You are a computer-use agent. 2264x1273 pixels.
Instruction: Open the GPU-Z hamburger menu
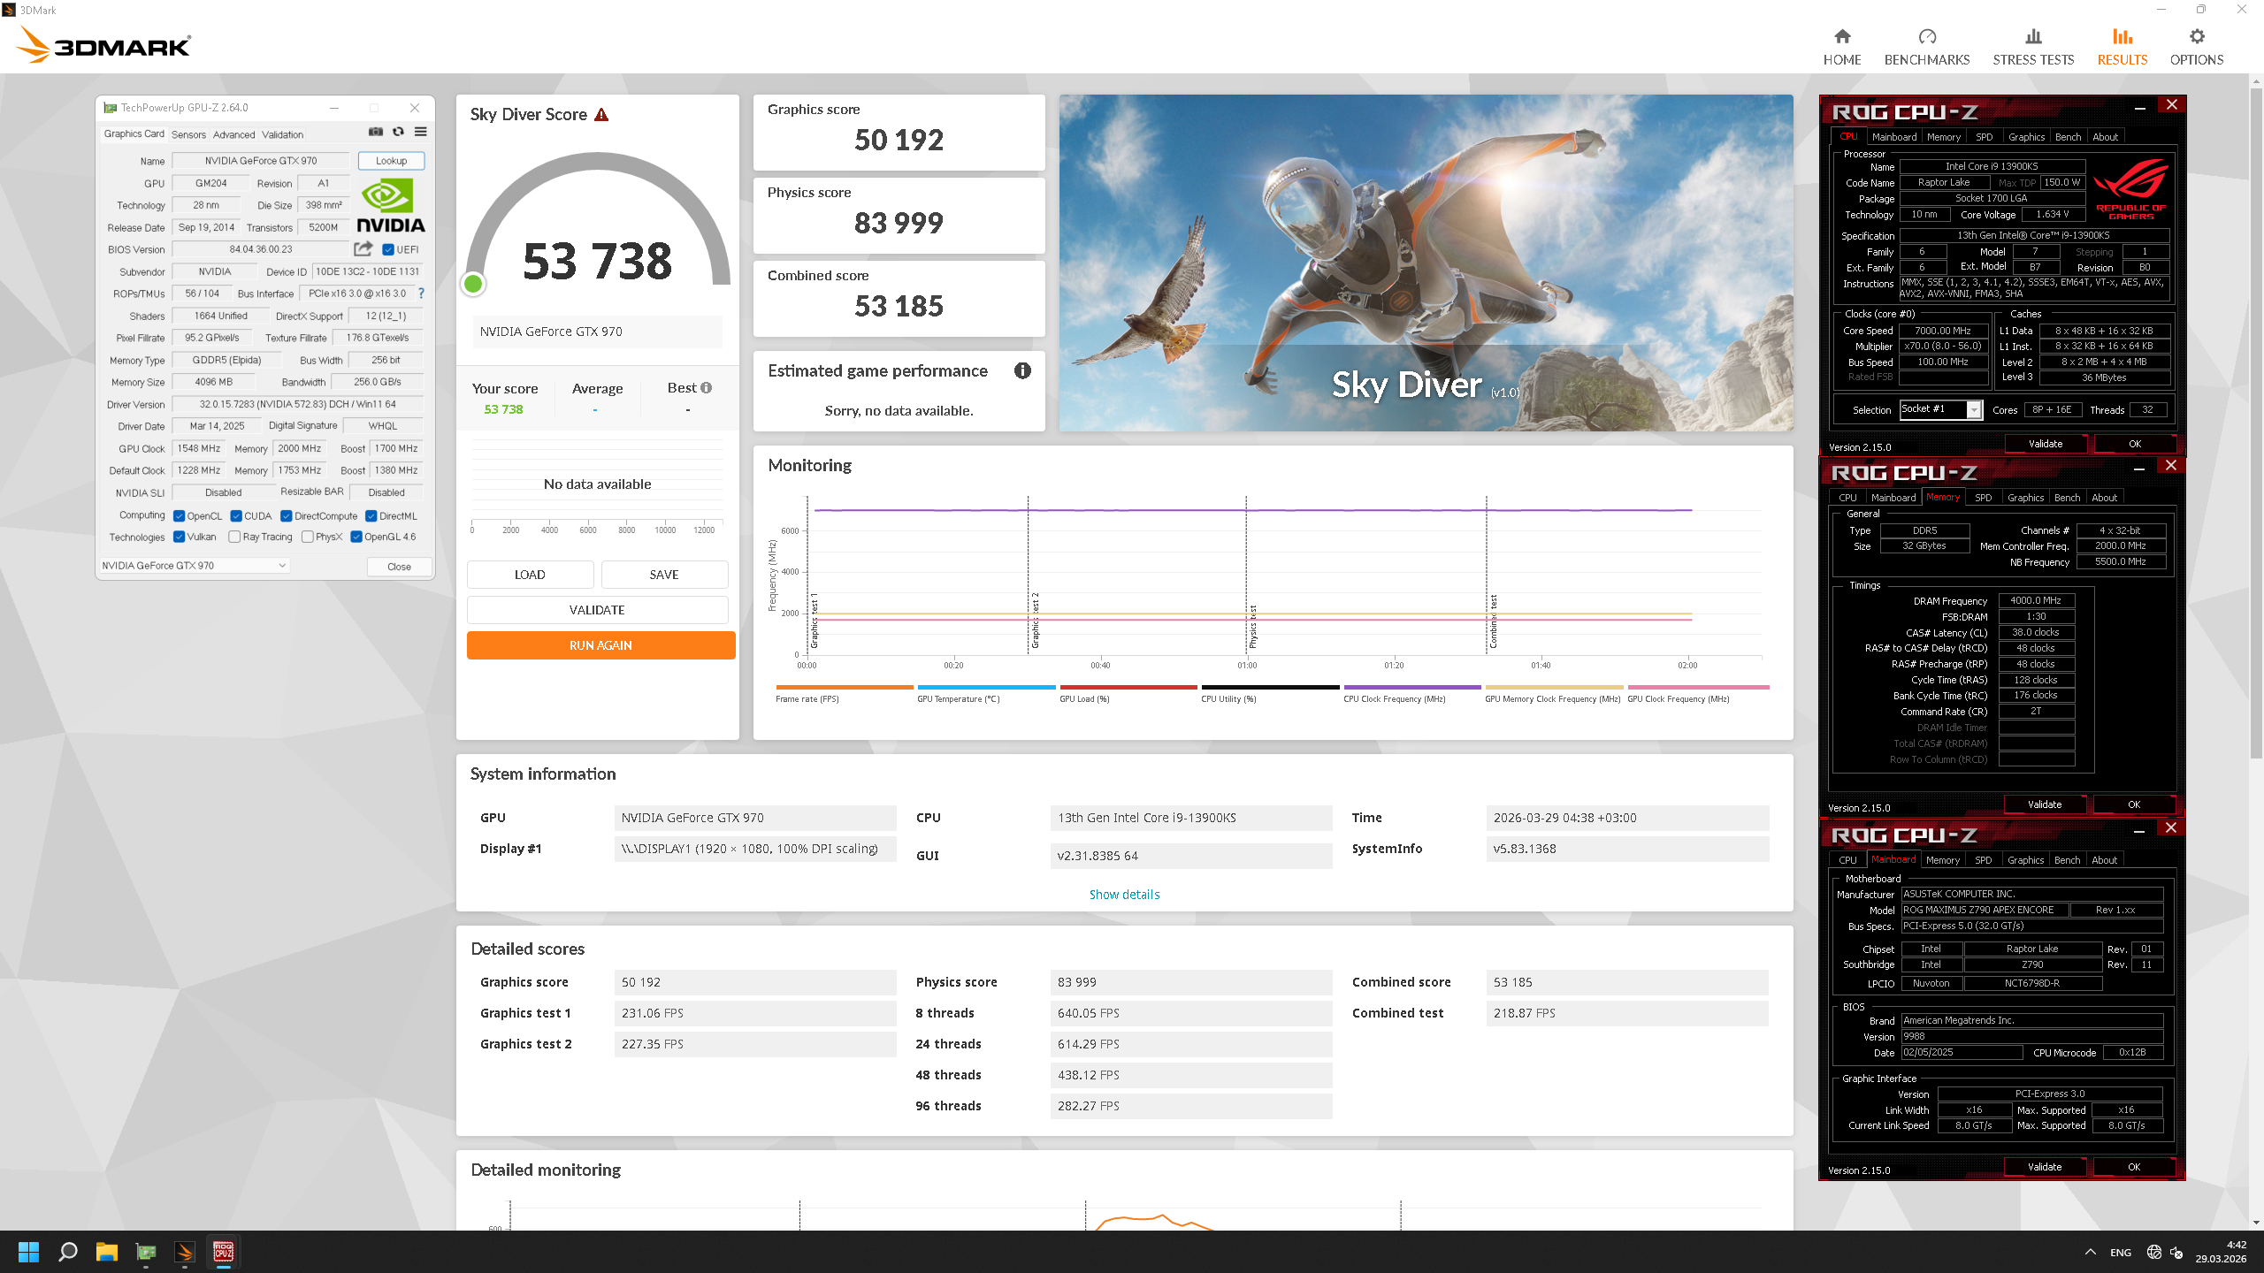[x=421, y=132]
